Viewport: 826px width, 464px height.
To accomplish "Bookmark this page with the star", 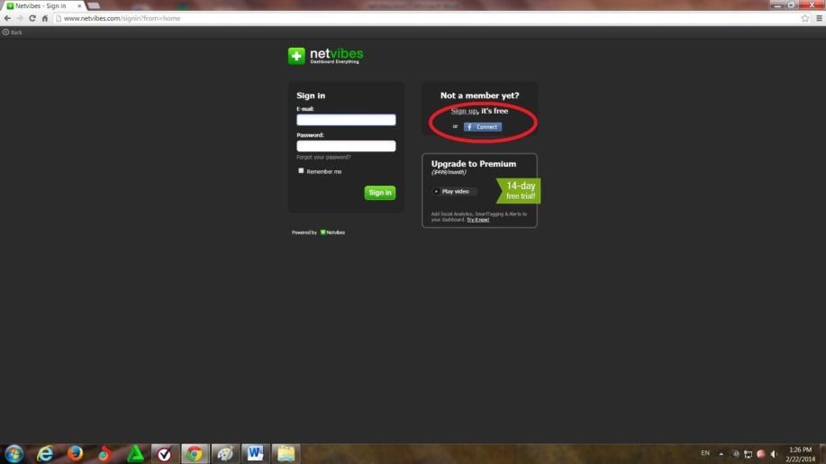I will (805, 18).
